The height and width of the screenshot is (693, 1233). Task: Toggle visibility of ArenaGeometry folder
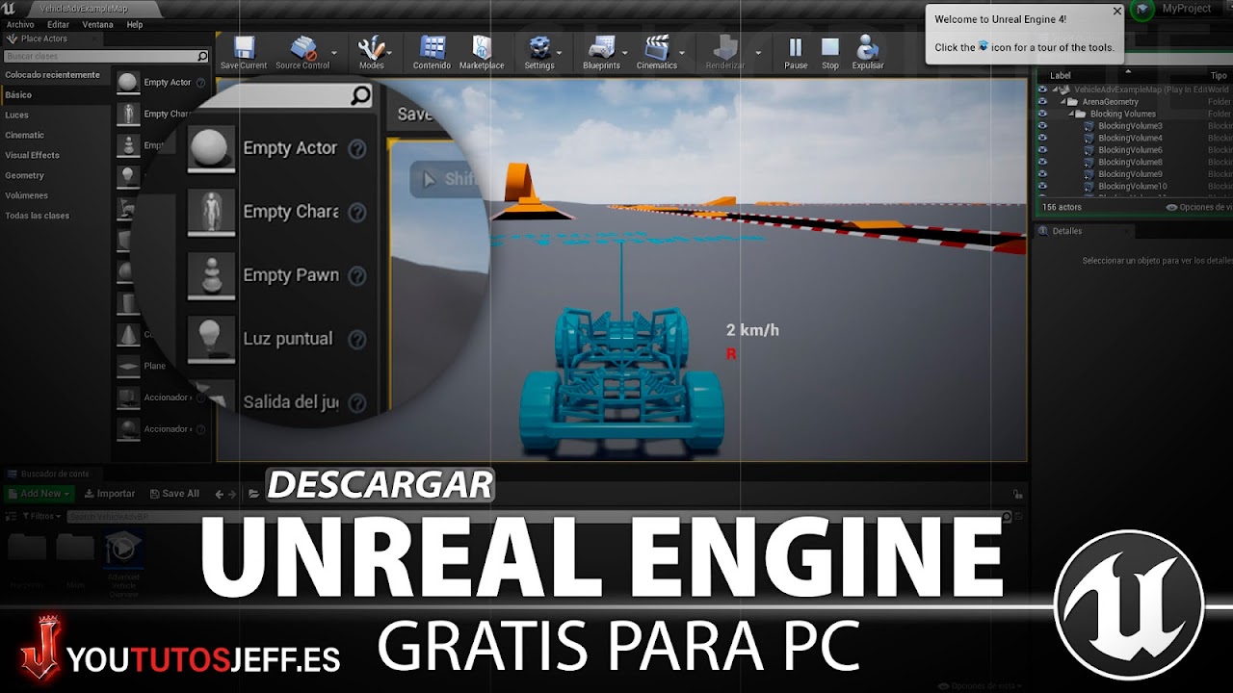(1042, 101)
